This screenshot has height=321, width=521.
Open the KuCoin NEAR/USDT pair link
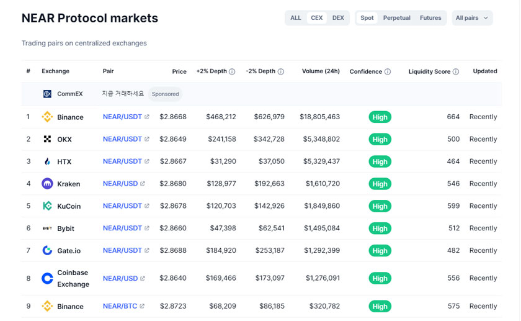click(x=122, y=206)
